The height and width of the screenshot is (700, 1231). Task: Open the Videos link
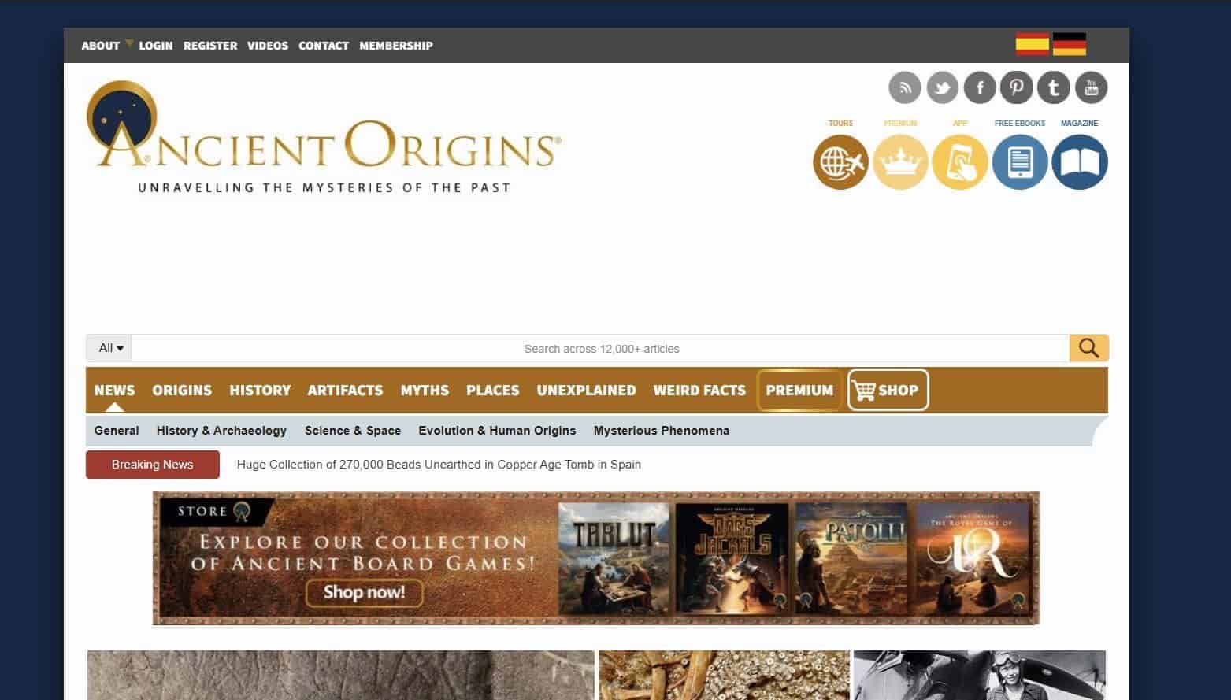[x=268, y=46]
